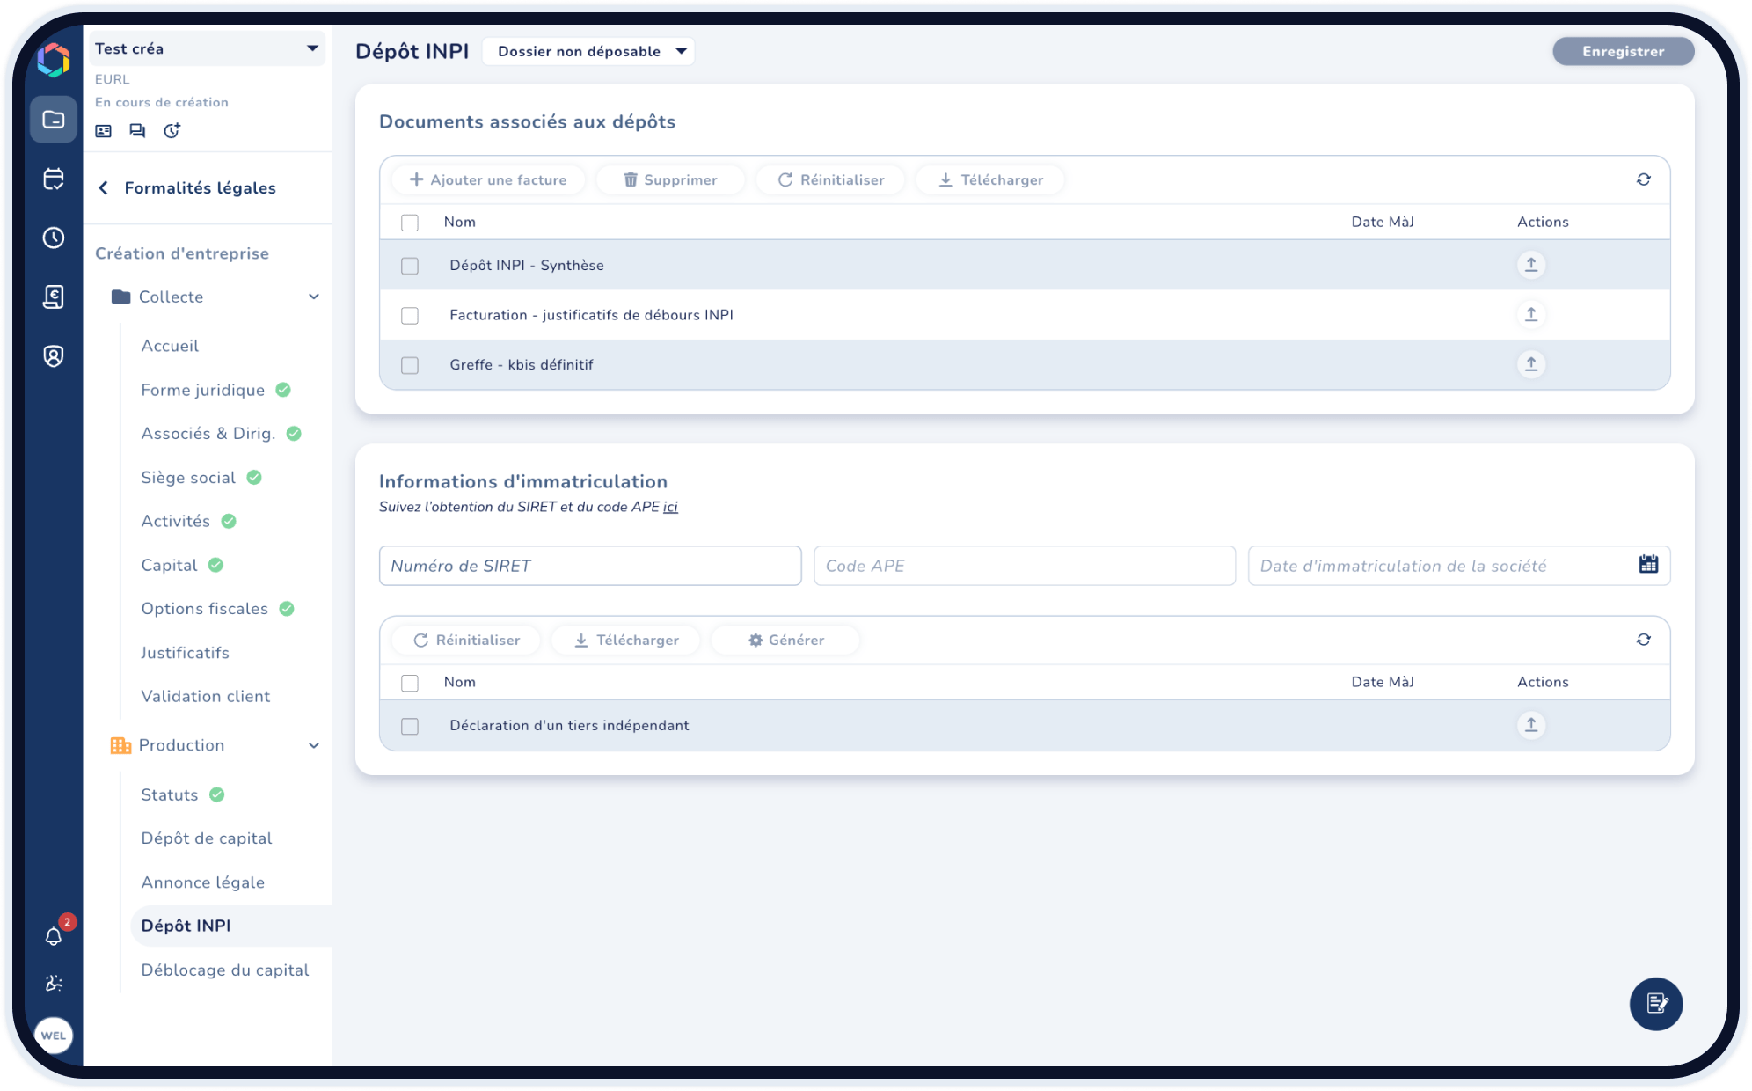Check Facturation justificatifs de débours row
1752x1091 pixels.
(410, 315)
